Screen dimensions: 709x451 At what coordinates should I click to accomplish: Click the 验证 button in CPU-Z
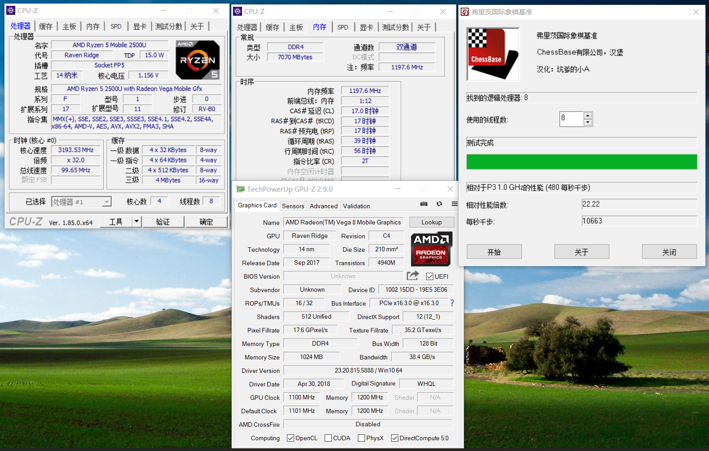click(x=163, y=222)
